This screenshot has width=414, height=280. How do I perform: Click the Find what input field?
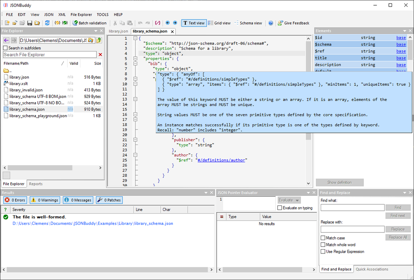click(352, 208)
